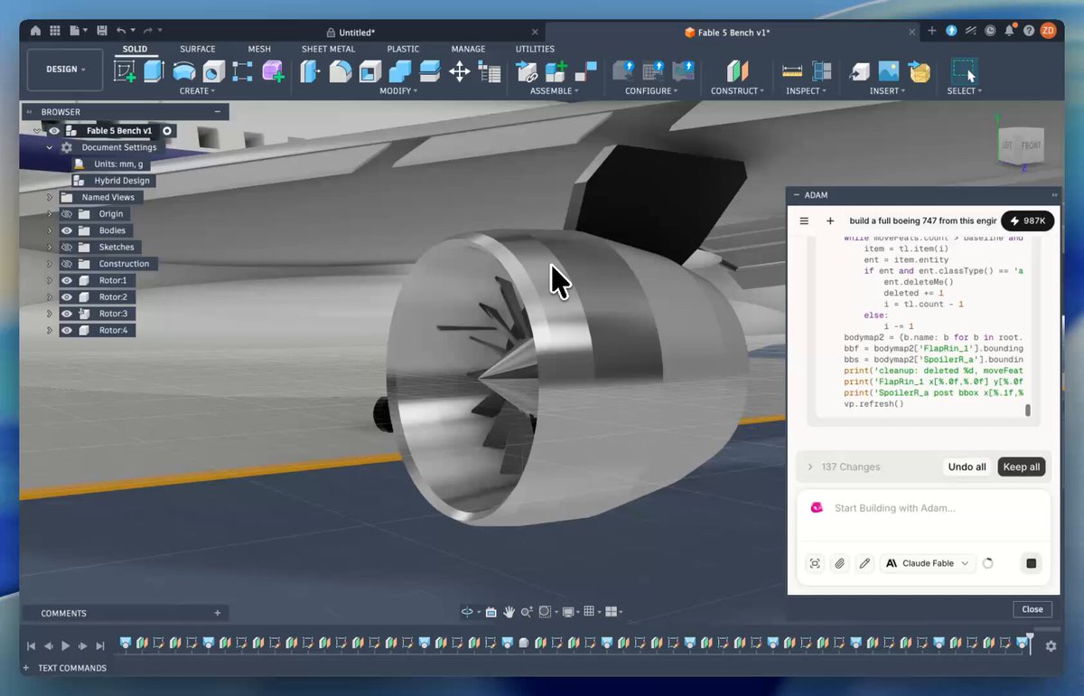Viewport: 1084px width, 696px height.
Task: Click the Save icon
Action: 101,31
